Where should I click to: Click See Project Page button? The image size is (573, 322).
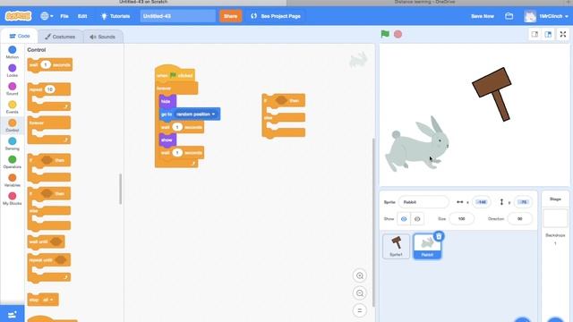(276, 16)
